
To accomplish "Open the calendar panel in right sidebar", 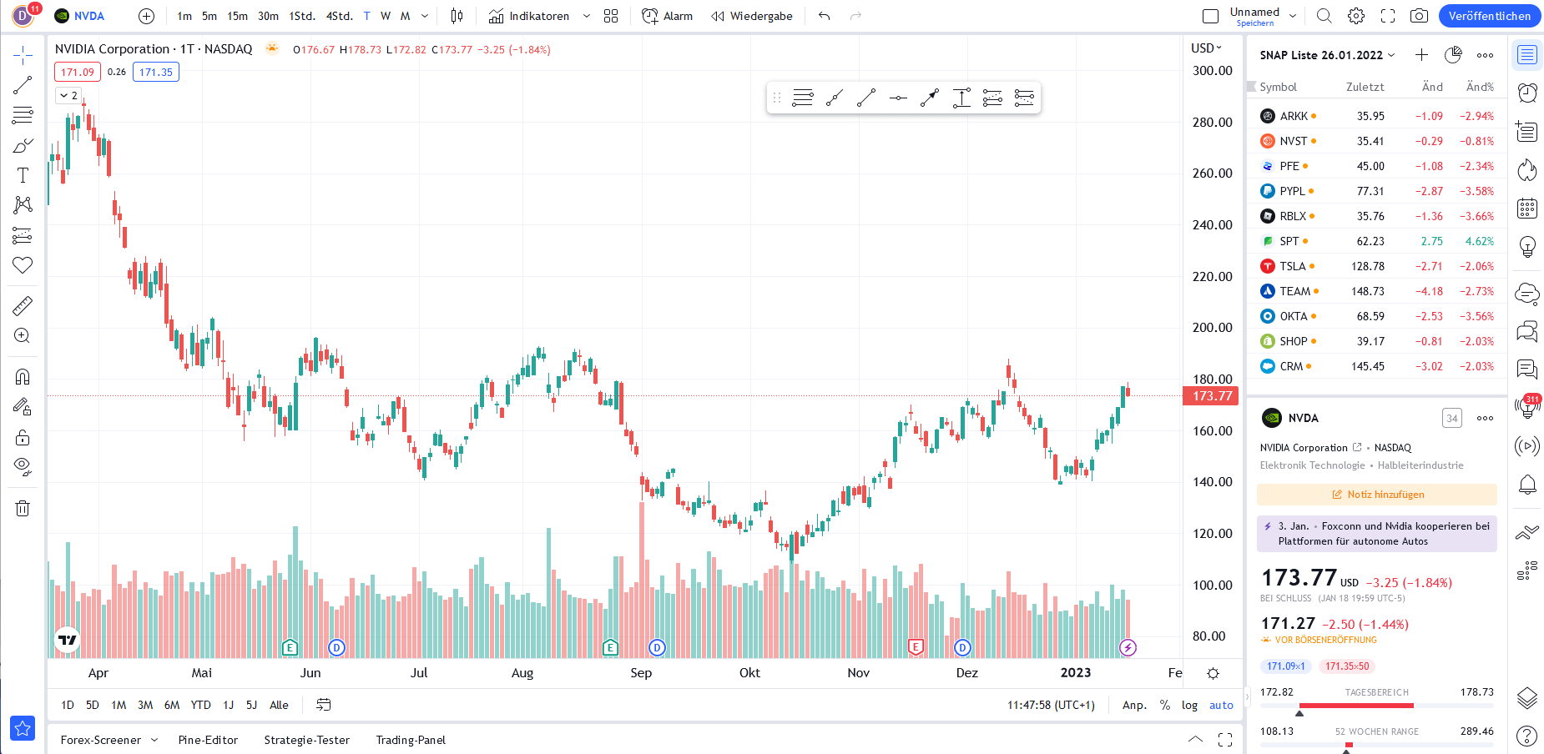I will click(1527, 209).
